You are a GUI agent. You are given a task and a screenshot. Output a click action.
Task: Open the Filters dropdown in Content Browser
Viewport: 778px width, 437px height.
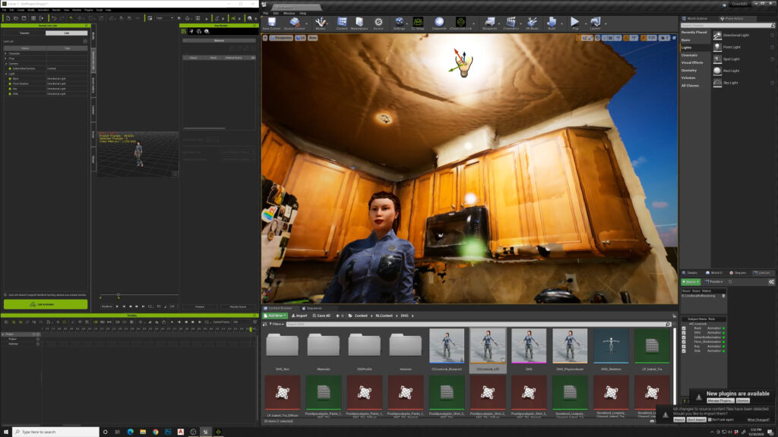[276, 324]
